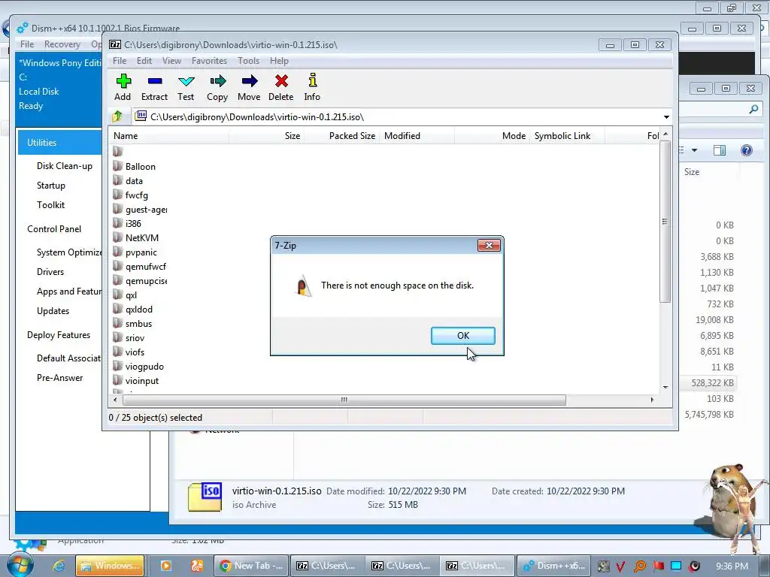The height and width of the screenshot is (577, 770).
Task: Open the Recovery menu in Dism++
Action: click(x=62, y=44)
